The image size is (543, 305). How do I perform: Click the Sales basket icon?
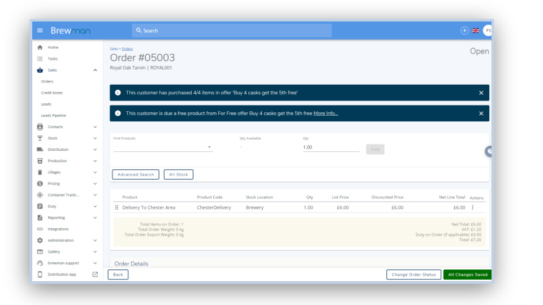coord(40,70)
